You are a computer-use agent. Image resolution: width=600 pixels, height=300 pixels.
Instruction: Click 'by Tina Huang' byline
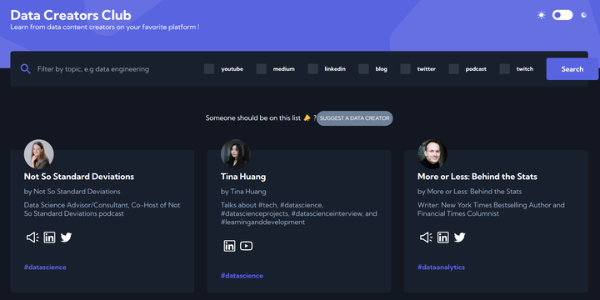[x=243, y=192]
